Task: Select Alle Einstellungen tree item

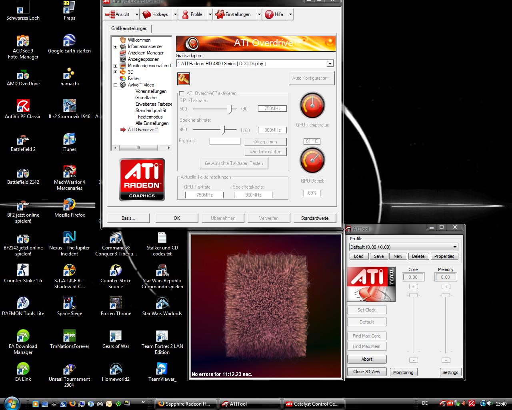Action: pyautogui.click(x=152, y=123)
